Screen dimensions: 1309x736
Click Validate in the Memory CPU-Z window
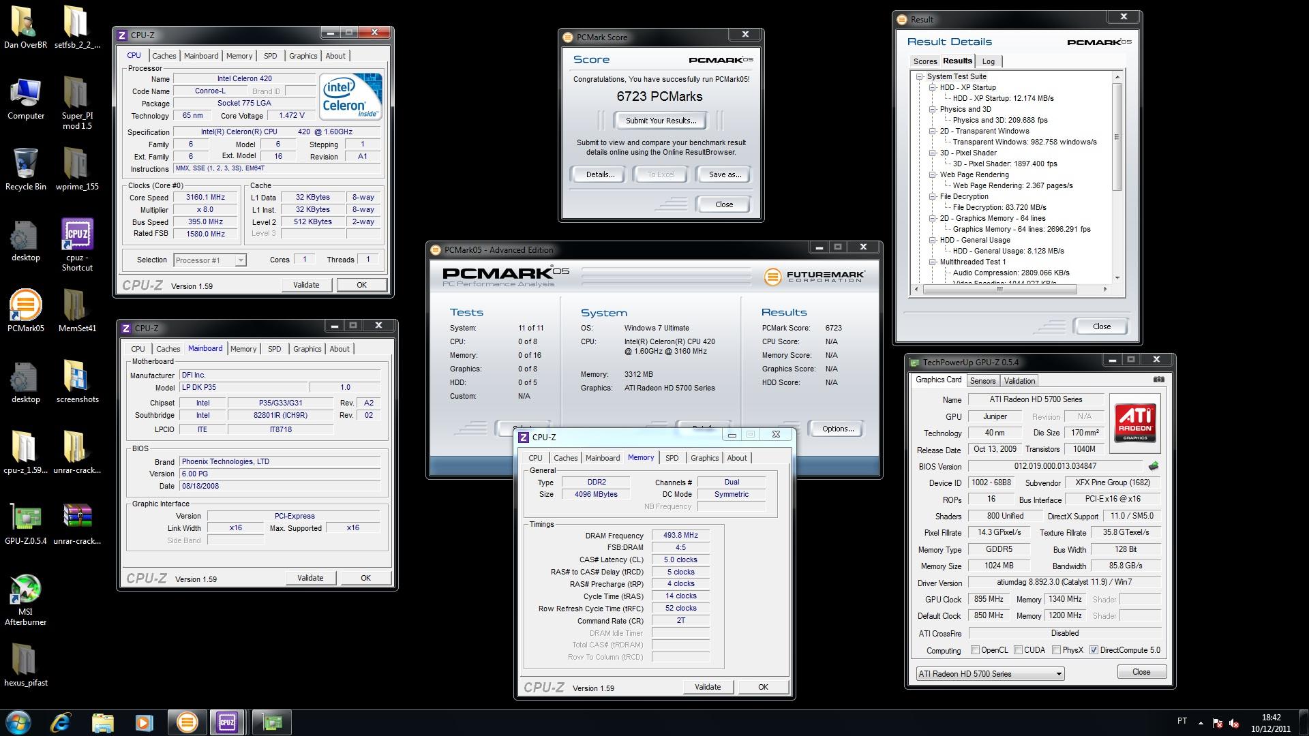pyautogui.click(x=707, y=687)
